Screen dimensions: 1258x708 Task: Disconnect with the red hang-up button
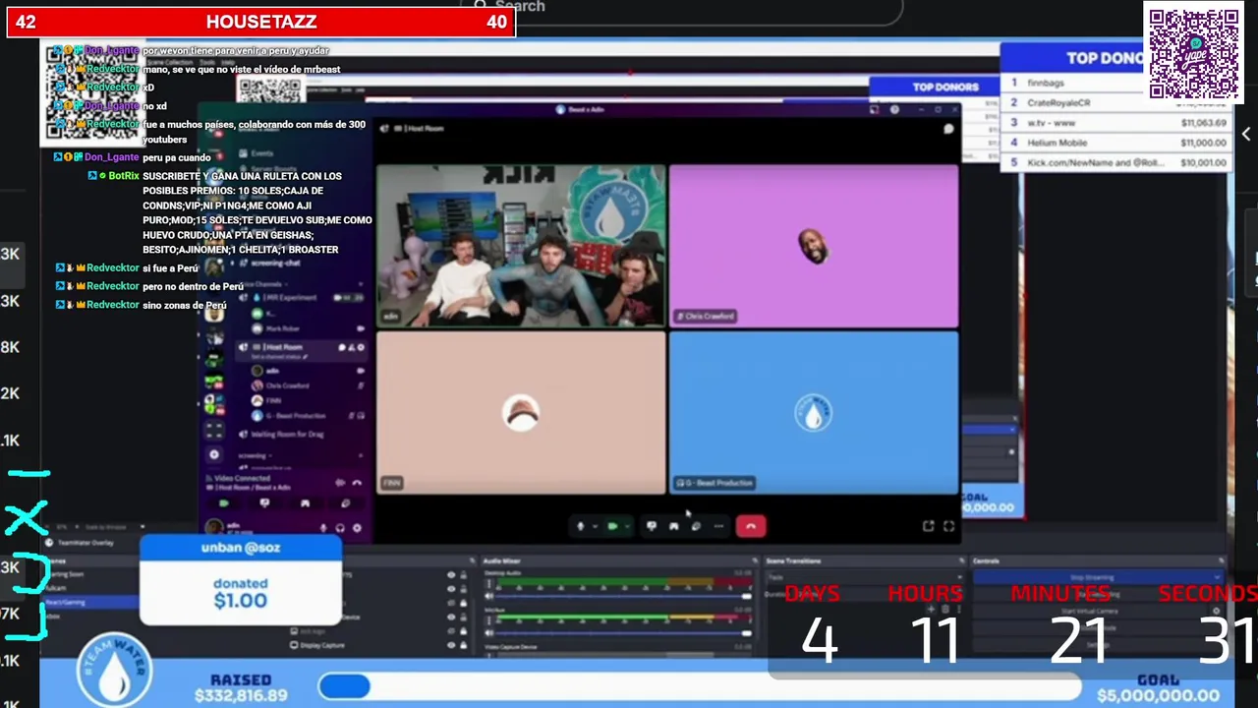point(751,527)
